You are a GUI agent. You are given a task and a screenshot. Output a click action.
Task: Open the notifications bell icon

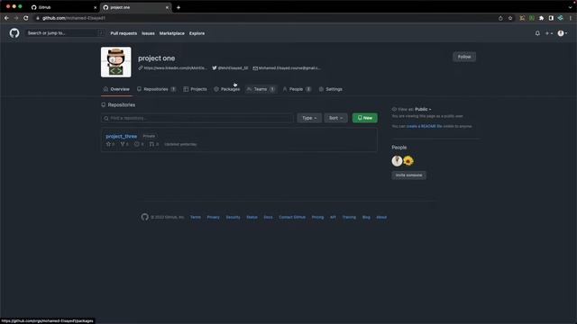point(537,33)
